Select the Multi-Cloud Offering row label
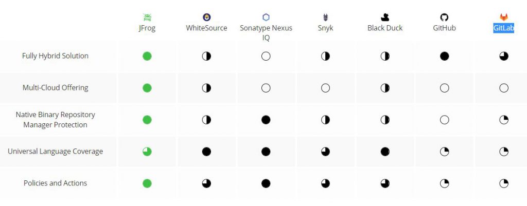 pos(55,88)
